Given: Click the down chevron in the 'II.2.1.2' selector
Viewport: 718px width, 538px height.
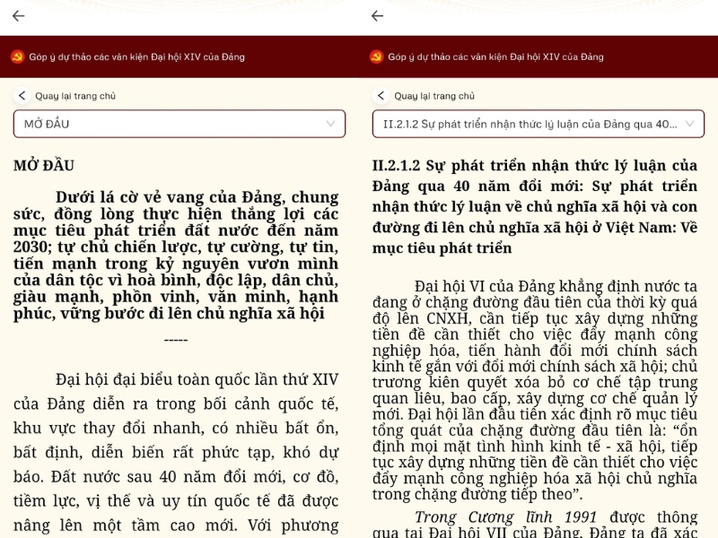Looking at the screenshot, I should [x=689, y=124].
